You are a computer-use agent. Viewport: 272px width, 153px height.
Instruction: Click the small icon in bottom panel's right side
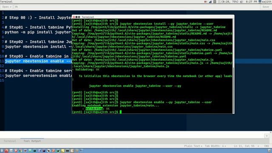tap(266, 136)
